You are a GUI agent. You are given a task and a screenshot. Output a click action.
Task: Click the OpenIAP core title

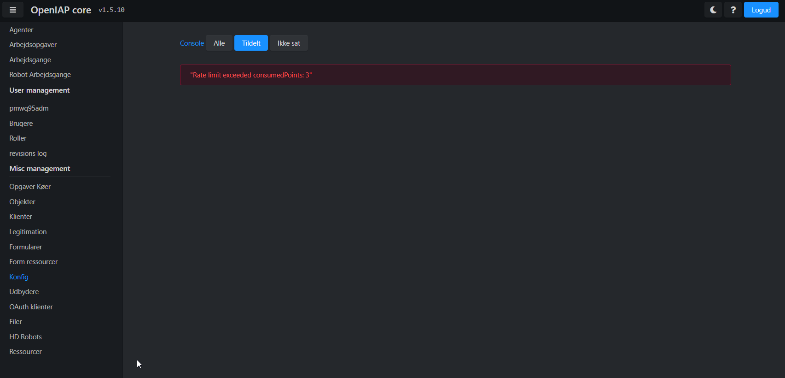tap(61, 10)
